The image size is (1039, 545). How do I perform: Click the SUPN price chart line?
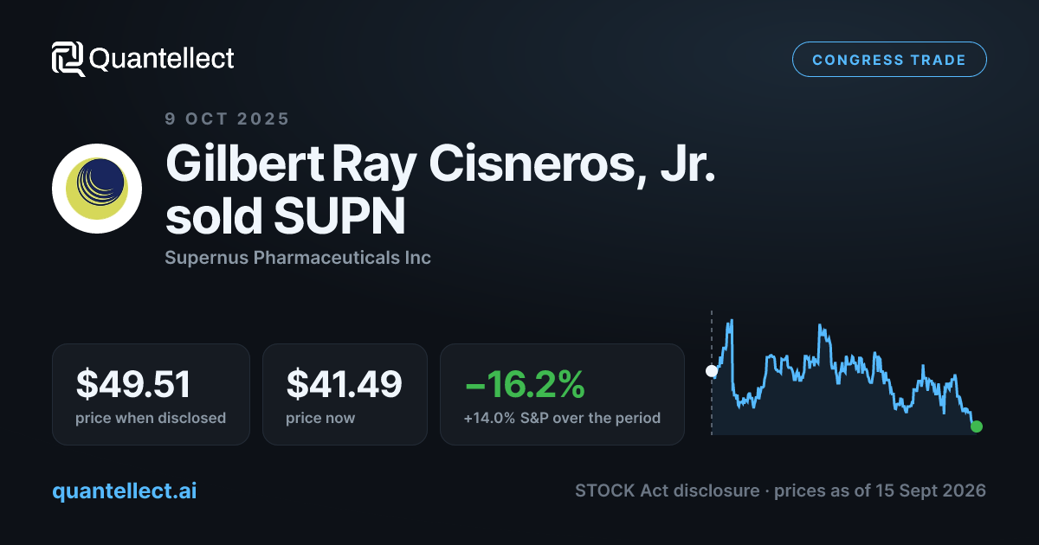tap(844, 372)
